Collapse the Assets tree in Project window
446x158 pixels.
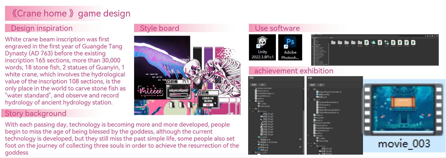pyautogui.click(x=312, y=38)
